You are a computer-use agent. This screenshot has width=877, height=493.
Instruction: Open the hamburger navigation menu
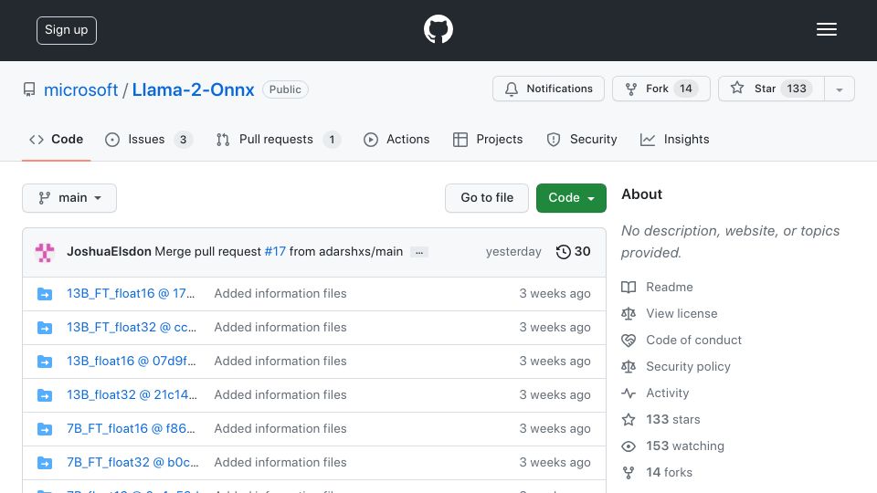click(x=826, y=29)
